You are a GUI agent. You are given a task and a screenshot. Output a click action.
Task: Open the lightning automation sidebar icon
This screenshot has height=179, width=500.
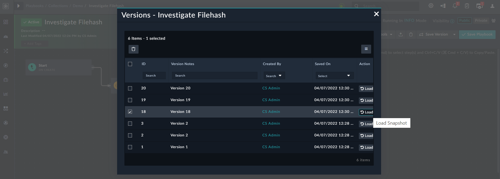[6, 65]
